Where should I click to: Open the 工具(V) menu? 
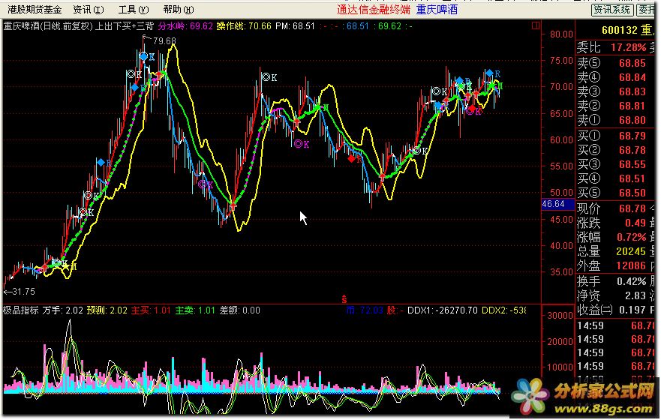(134, 9)
